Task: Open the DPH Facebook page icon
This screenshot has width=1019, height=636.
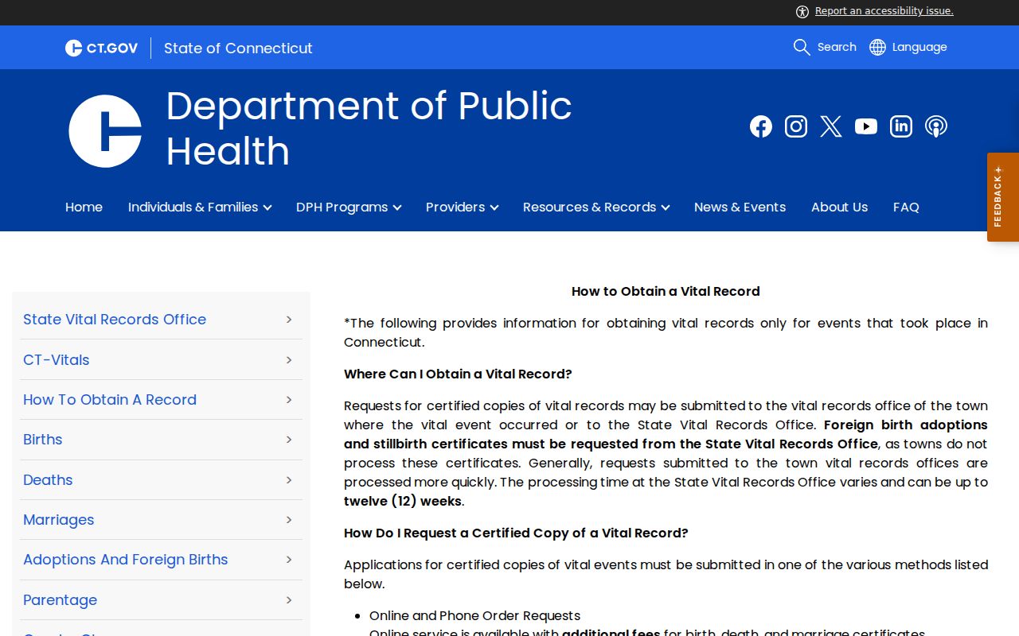Action: tap(761, 126)
